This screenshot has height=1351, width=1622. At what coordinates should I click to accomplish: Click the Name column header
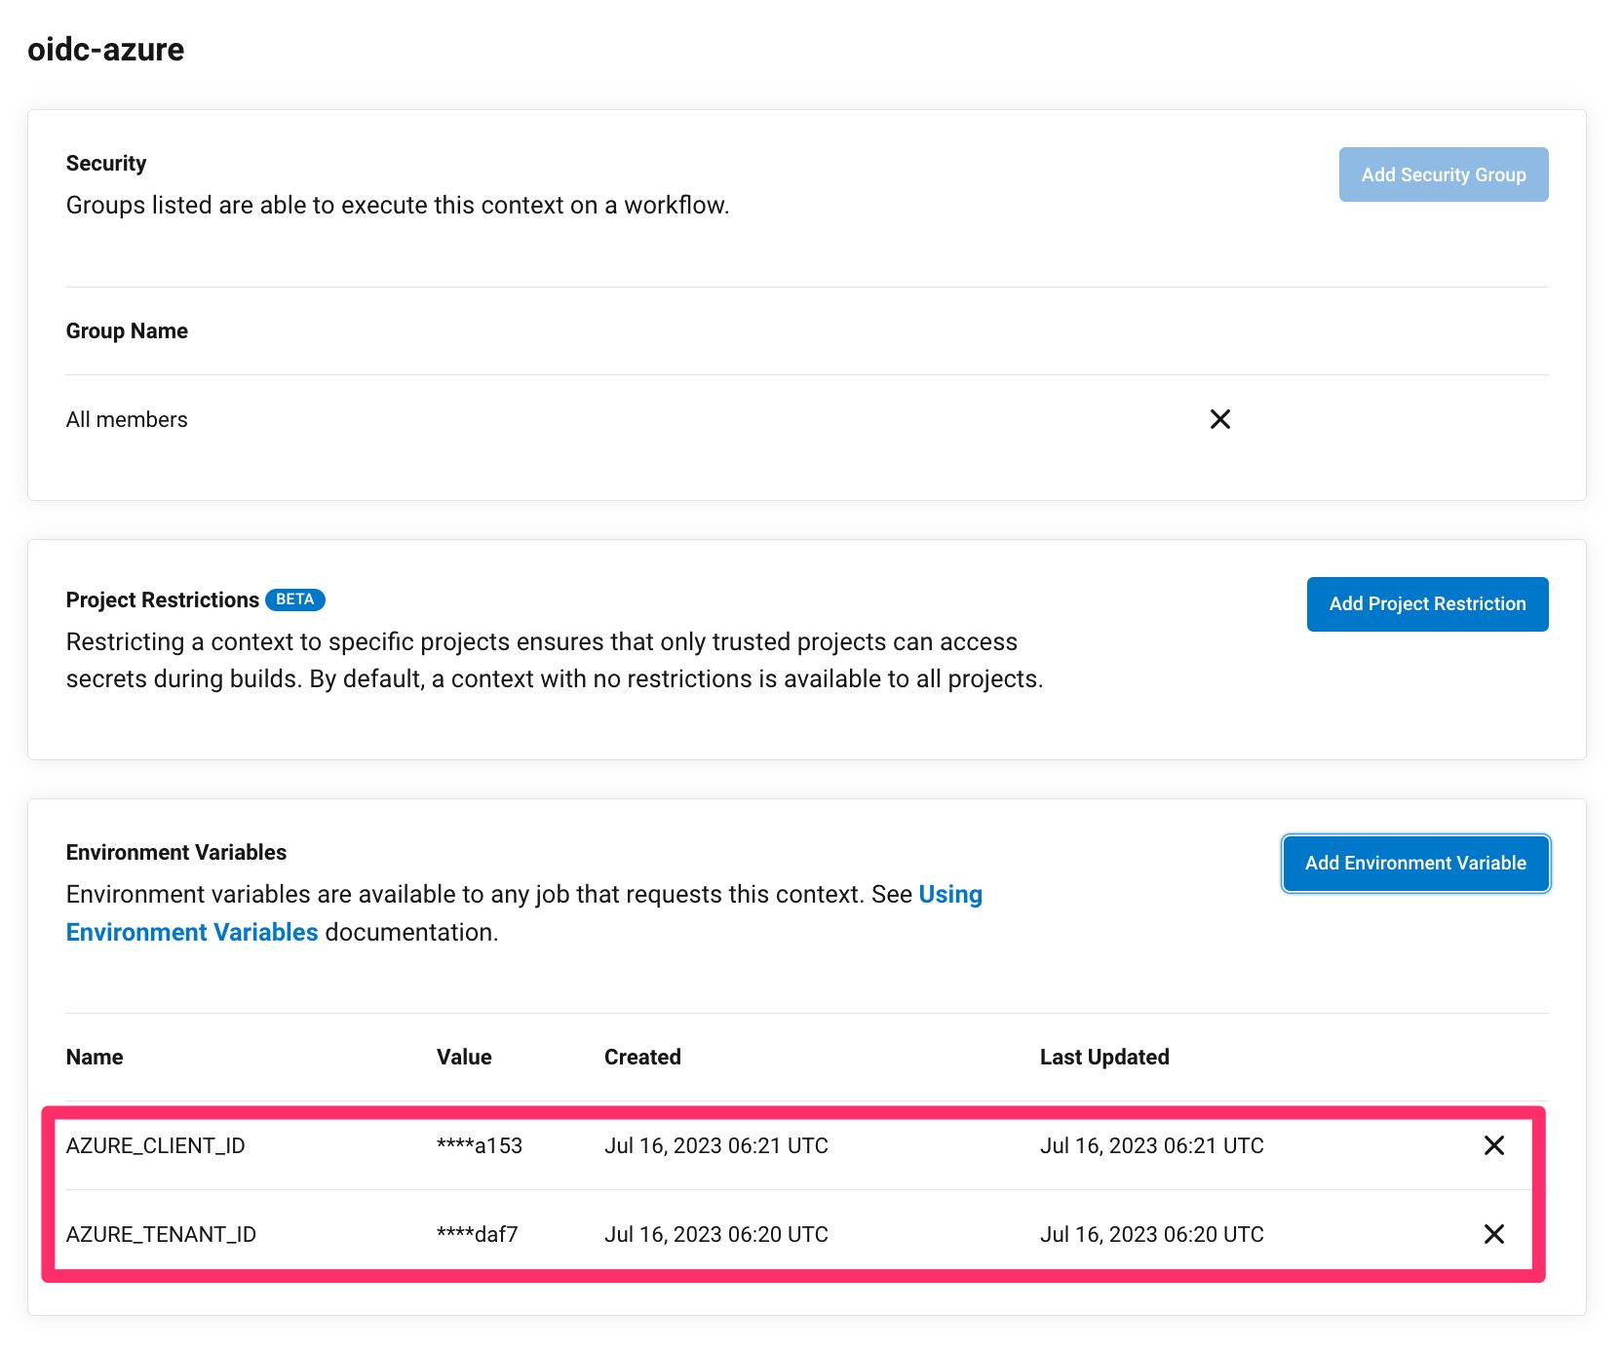tap(94, 1057)
